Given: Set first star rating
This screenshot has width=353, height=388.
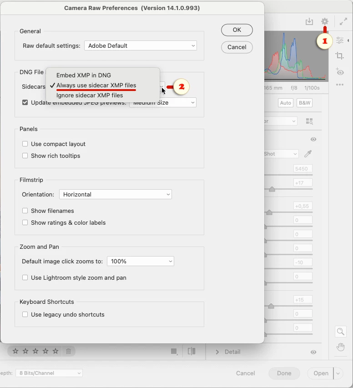Looking at the screenshot, I should tap(15, 351).
